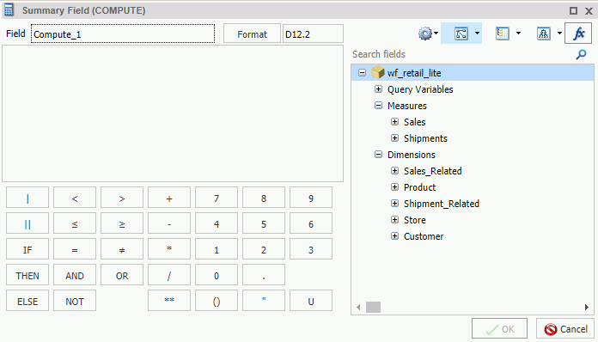Insert the IF keyword

[27, 249]
